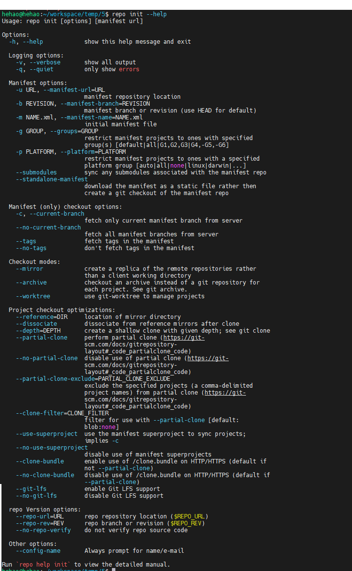Click the --depth=DEPTH option text
Viewport: 352px width, 571px height.
coord(38,331)
